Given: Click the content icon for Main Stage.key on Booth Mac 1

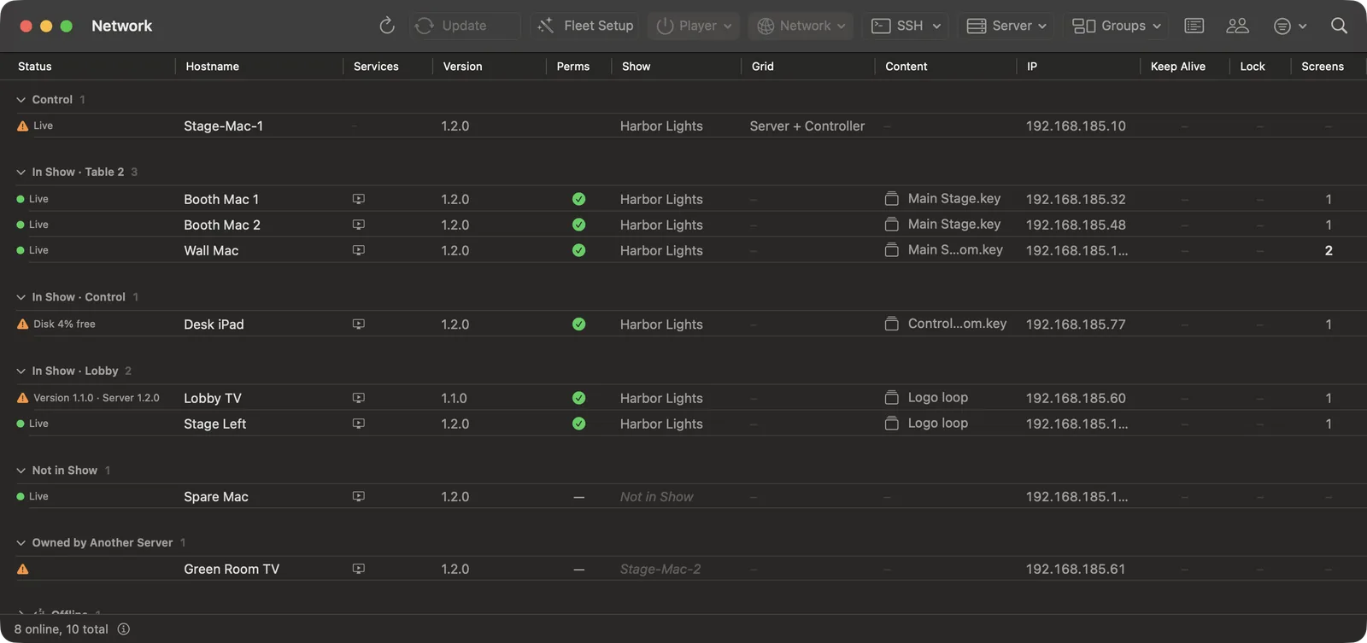Looking at the screenshot, I should tap(892, 199).
